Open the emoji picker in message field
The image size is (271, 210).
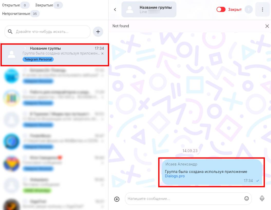pos(247,198)
